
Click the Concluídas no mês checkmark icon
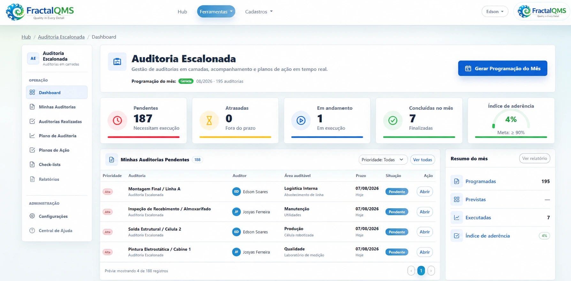393,120
